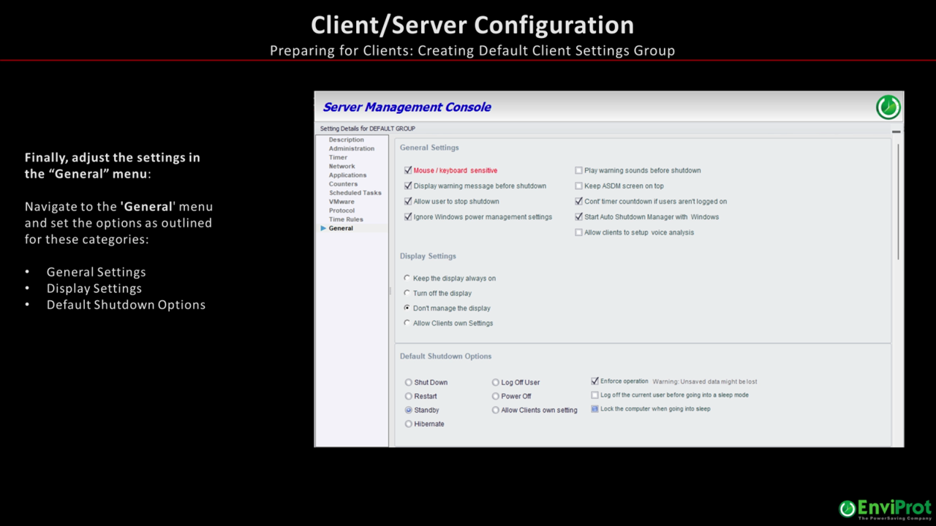The image size is (936, 526).
Task: Select General in the settings tree
Action: [x=341, y=228]
